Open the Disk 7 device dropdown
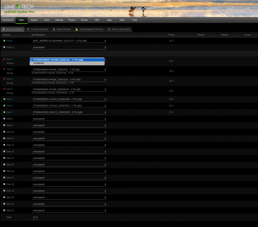The width and height of the screenshot is (258, 227). pyautogui.click(x=69, y=112)
